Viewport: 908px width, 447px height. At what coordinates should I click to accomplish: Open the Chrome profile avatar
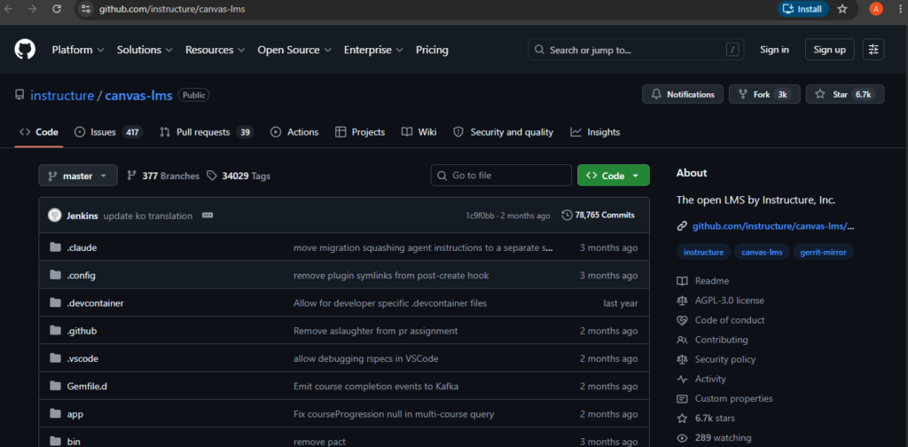click(876, 9)
